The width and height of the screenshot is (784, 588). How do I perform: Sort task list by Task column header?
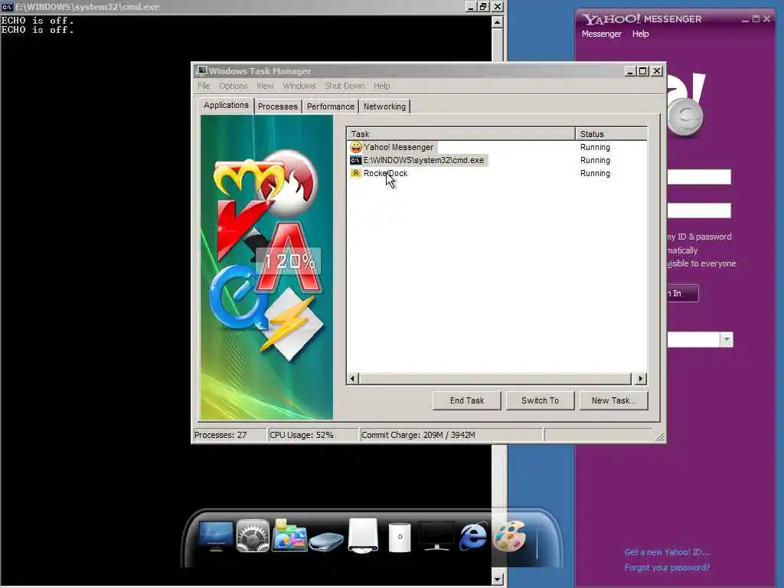(x=460, y=134)
